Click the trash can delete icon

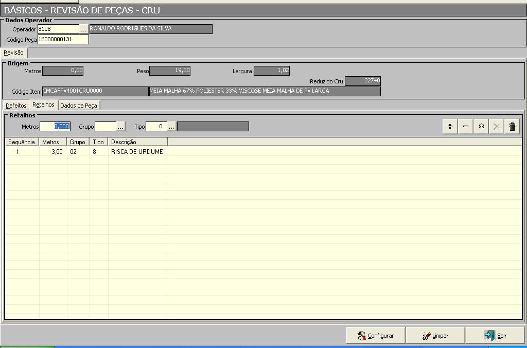point(512,127)
